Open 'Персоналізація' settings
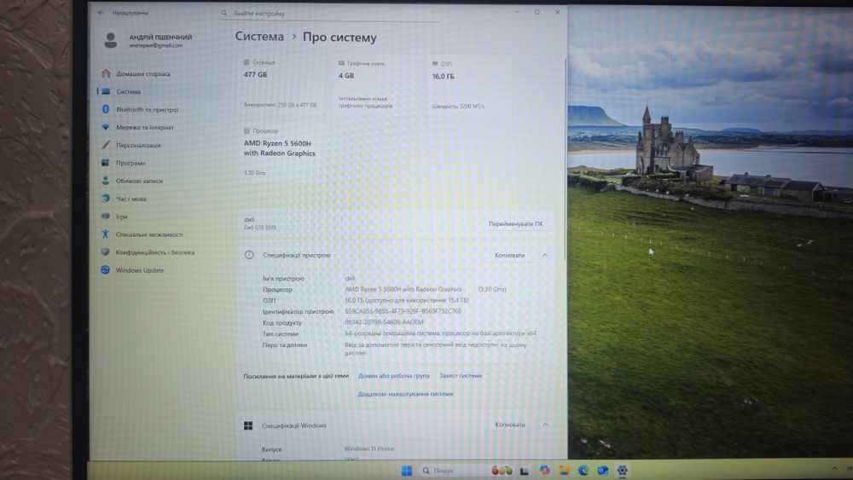The height and width of the screenshot is (480, 853). (138, 146)
